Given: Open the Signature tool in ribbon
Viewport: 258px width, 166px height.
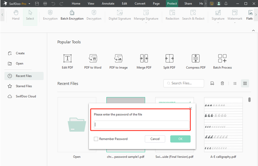Looking at the screenshot, I should point(218,15).
